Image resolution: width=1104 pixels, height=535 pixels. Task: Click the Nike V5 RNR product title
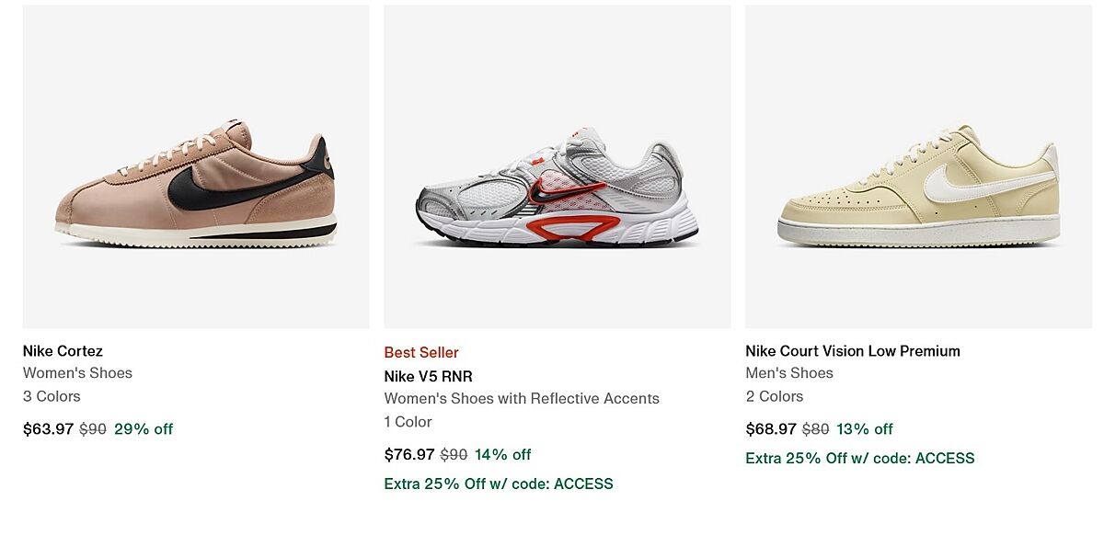[428, 376]
